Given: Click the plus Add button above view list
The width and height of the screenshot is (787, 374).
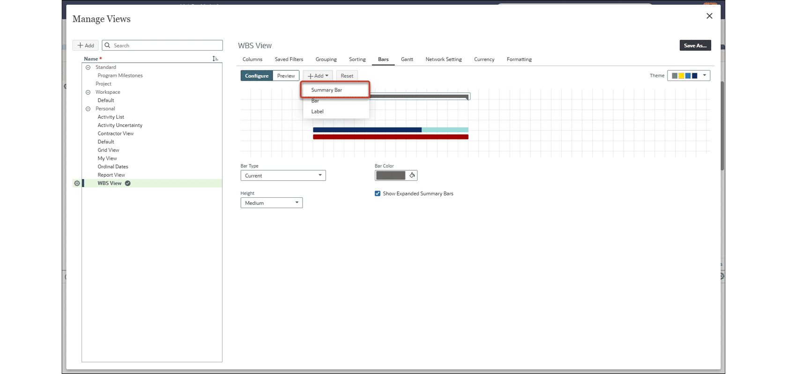Looking at the screenshot, I should click(x=86, y=45).
